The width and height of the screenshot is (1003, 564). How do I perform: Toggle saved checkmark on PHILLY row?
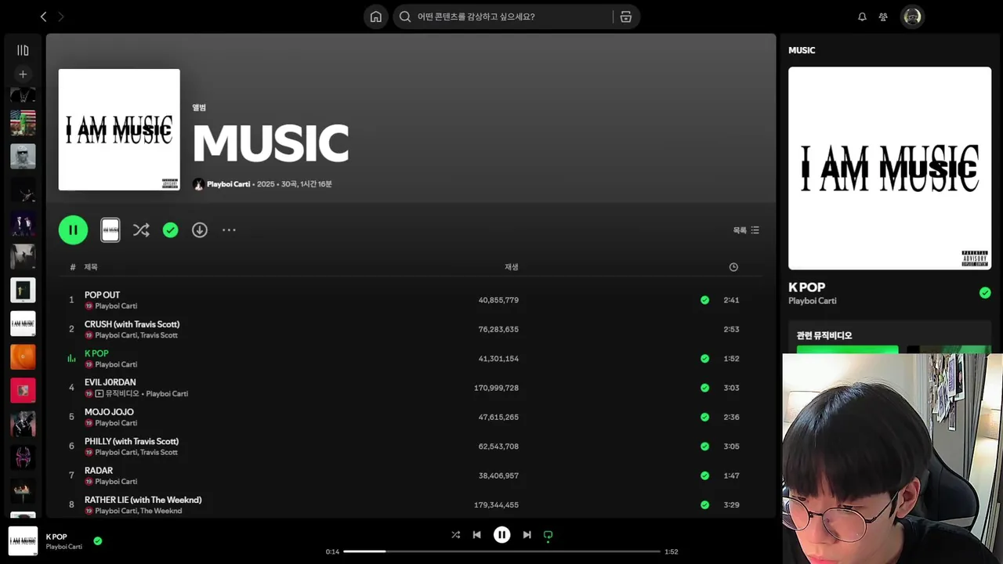pyautogui.click(x=704, y=446)
